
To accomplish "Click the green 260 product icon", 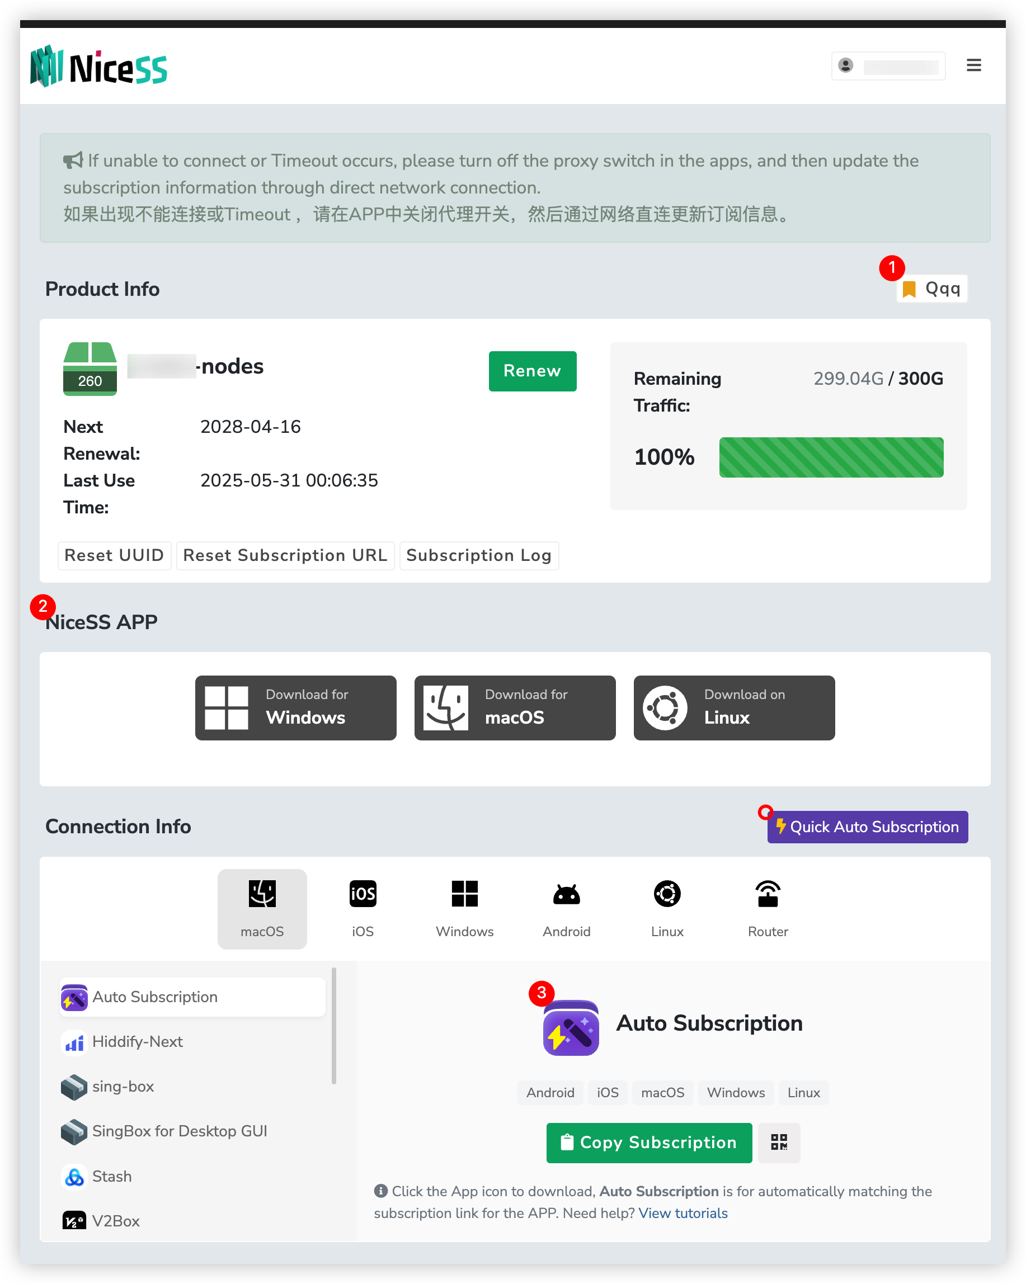I will click(90, 369).
